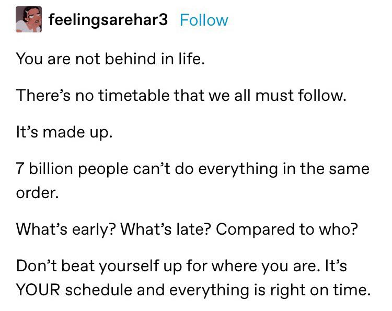
Task: Follow the feelingsarehar3 blog
Action: tap(203, 20)
